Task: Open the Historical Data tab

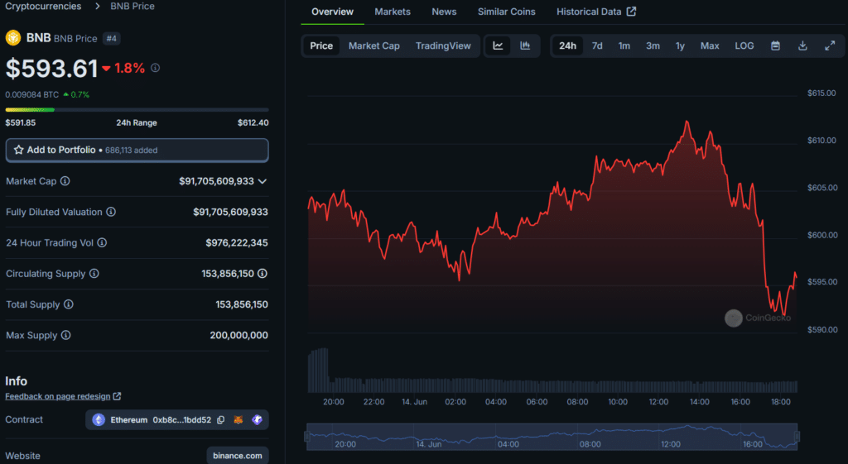Action: [596, 12]
